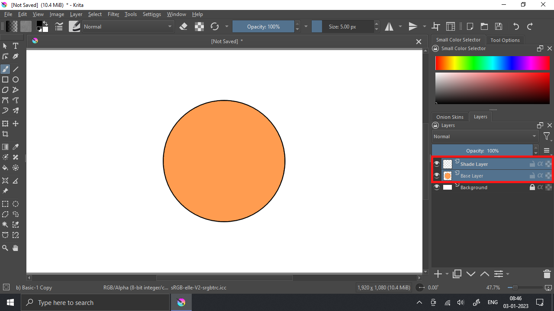
Task: Select the Calligraphy tool
Action: (x=16, y=56)
